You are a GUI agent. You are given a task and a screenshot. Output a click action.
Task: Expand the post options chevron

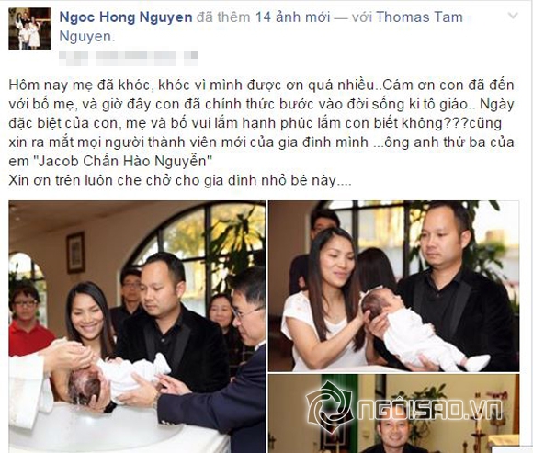513,16
